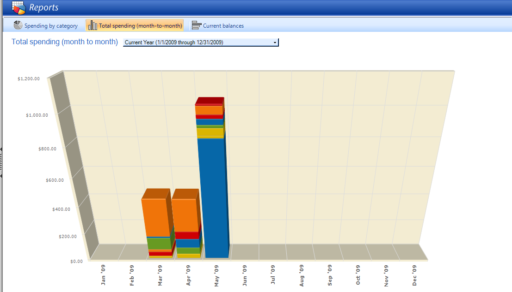This screenshot has height=292, width=512.
Task: Click the Sep '09 axis label
Action: 330,275
